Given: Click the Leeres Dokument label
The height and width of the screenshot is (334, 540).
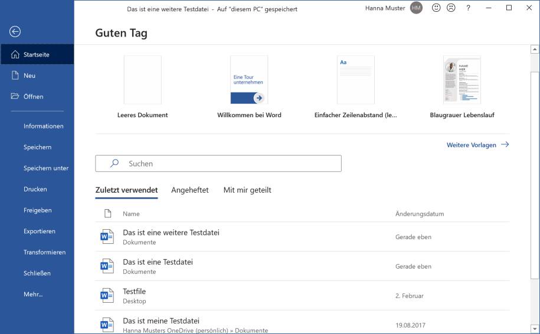Looking at the screenshot, I should [x=143, y=115].
